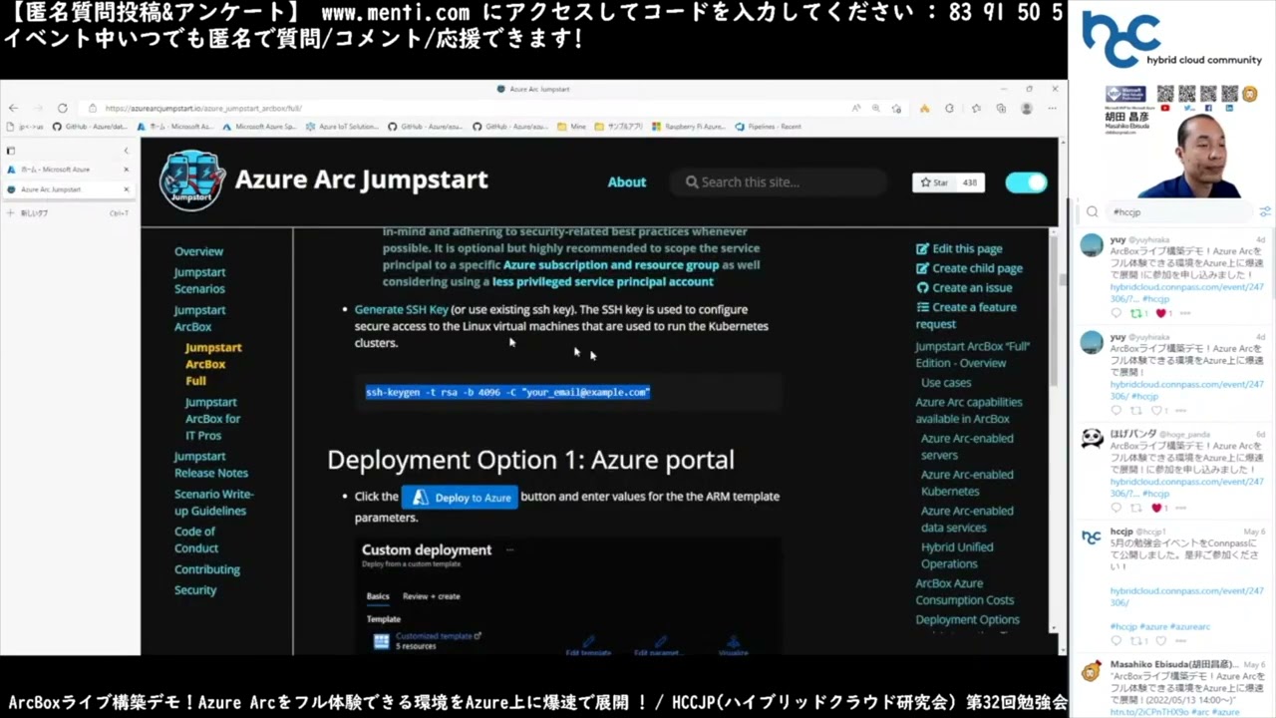Open Jumpstart Release Notes
The image size is (1276, 718).
(211, 465)
